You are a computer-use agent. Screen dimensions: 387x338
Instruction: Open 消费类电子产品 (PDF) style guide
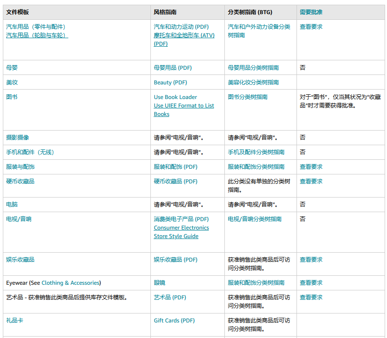(181, 219)
